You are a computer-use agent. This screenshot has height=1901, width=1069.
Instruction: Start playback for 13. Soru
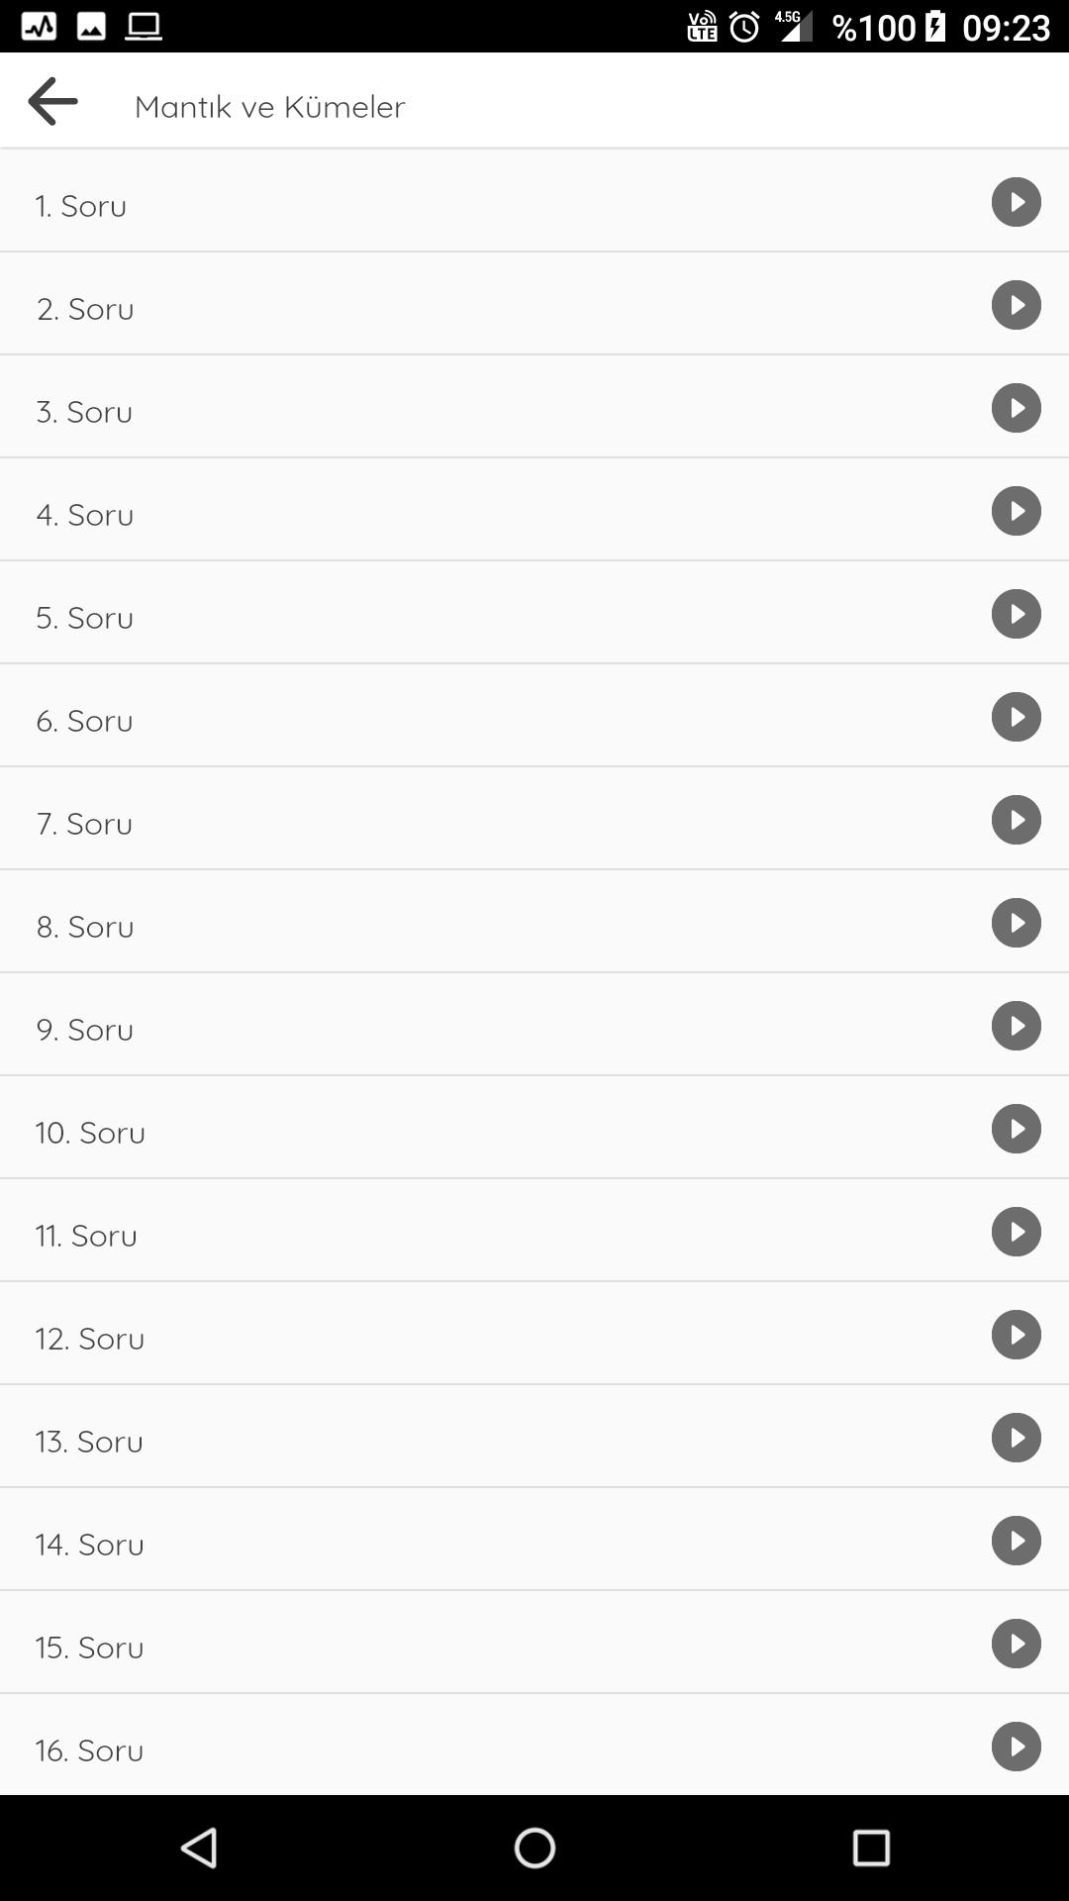tap(1017, 1438)
